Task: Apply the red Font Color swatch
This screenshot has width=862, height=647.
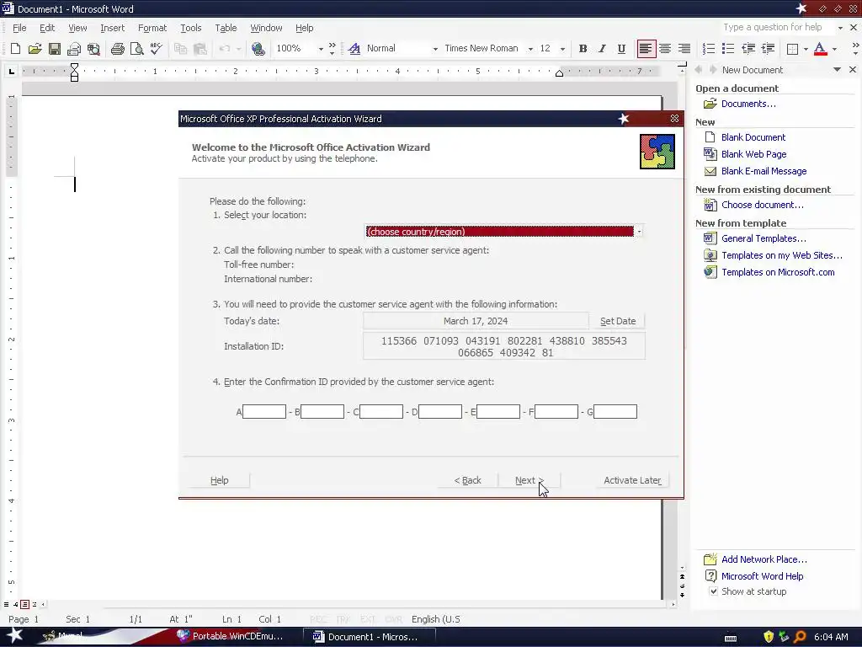Action: coord(820,49)
